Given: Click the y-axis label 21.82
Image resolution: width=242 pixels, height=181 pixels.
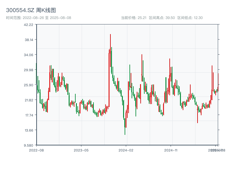Looking at the screenshot, I should pos(29,100).
